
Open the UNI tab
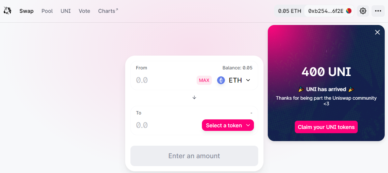coord(66,11)
